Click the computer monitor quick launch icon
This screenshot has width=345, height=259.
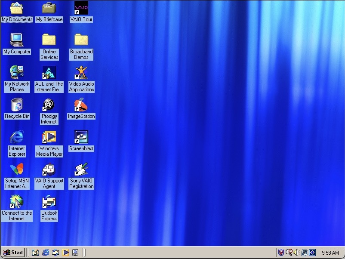click(x=75, y=253)
